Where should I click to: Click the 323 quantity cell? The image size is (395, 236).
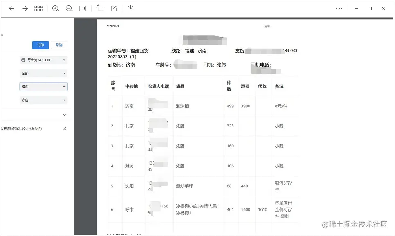pos(230,126)
